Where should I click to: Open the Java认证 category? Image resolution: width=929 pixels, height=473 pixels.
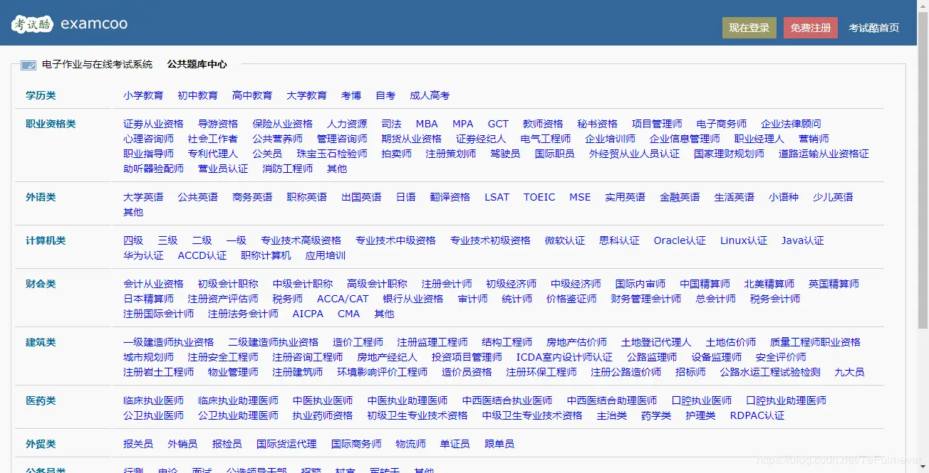[x=803, y=240]
